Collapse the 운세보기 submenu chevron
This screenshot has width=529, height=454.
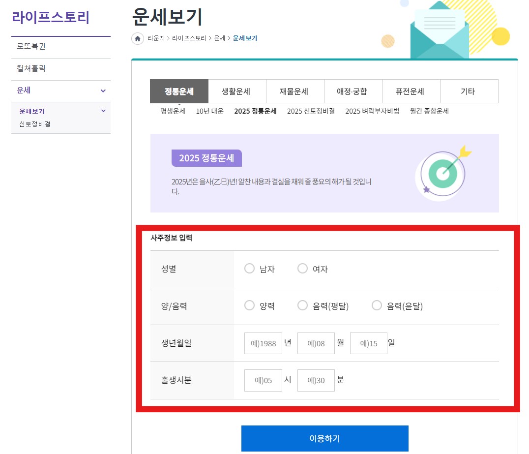click(x=103, y=111)
